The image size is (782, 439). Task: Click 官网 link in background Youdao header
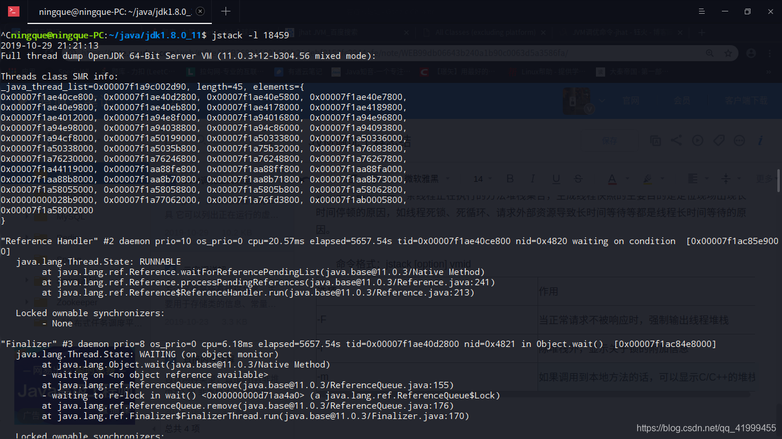tap(631, 101)
